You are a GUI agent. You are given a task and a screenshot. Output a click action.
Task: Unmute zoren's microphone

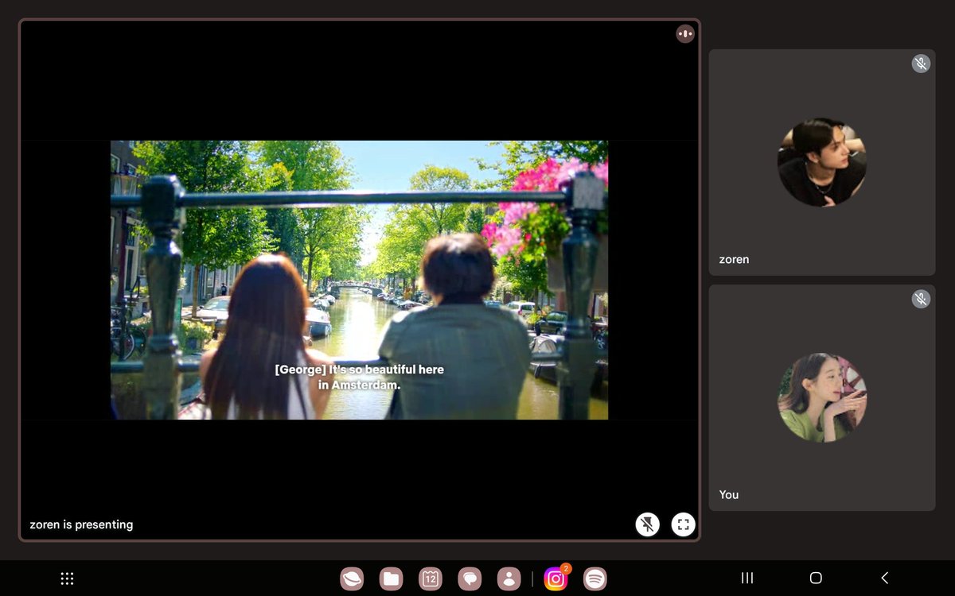921,63
